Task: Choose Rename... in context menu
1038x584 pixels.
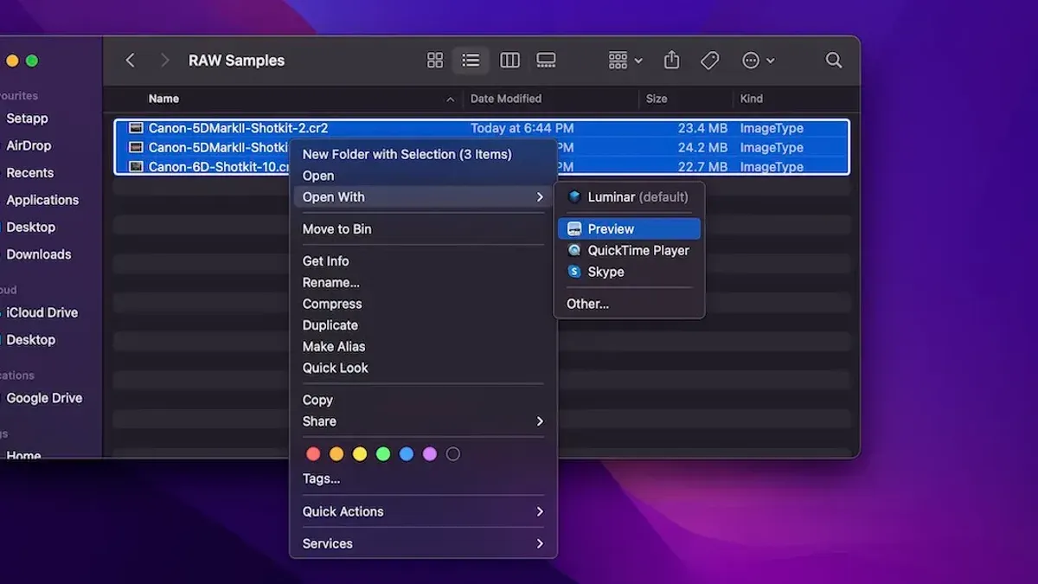Action: (x=330, y=282)
